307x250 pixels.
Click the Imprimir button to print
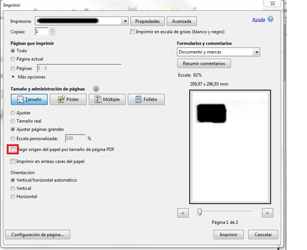click(x=229, y=235)
